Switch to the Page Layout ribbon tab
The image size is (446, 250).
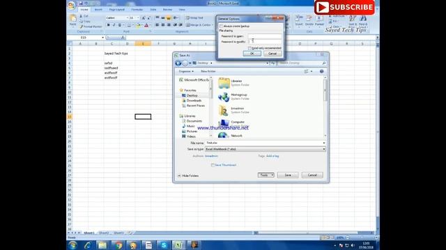117,10
